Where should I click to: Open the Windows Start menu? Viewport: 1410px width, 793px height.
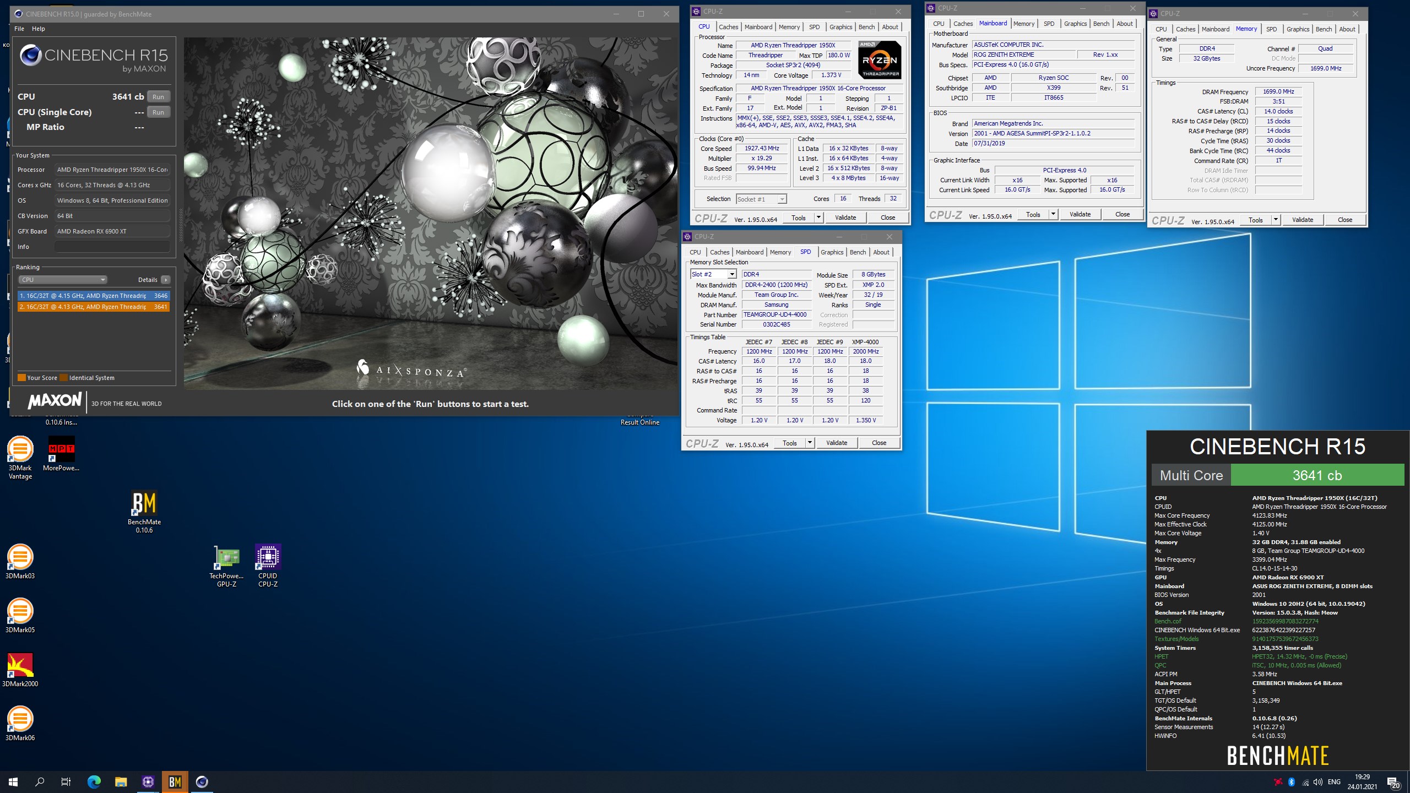[13, 782]
